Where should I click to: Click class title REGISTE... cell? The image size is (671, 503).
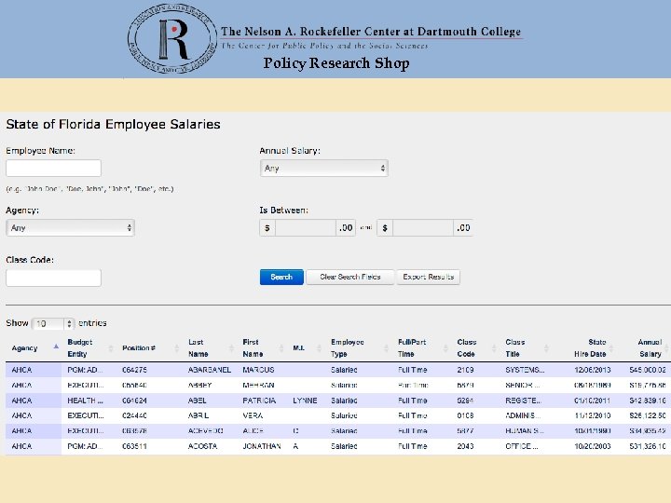click(x=523, y=401)
